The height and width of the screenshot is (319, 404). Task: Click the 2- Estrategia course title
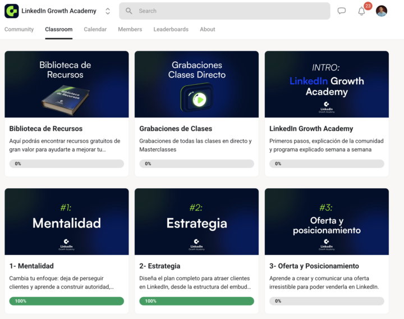click(160, 266)
